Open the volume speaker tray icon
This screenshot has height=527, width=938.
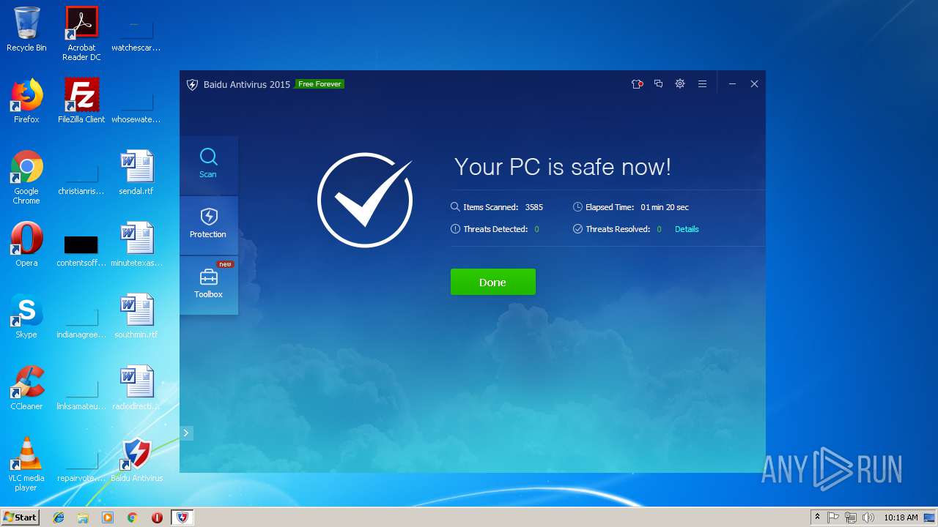pos(868,517)
